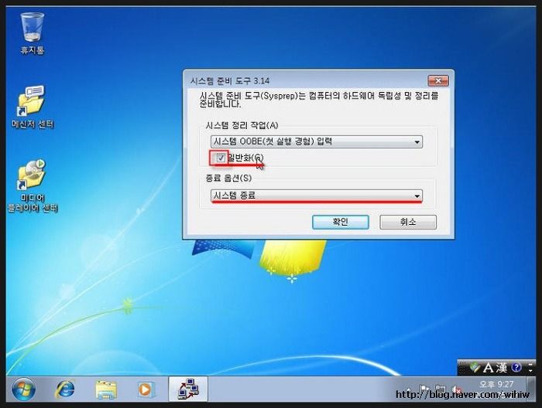
Task: Click the Syspre description text in dialog
Action: click(319, 100)
